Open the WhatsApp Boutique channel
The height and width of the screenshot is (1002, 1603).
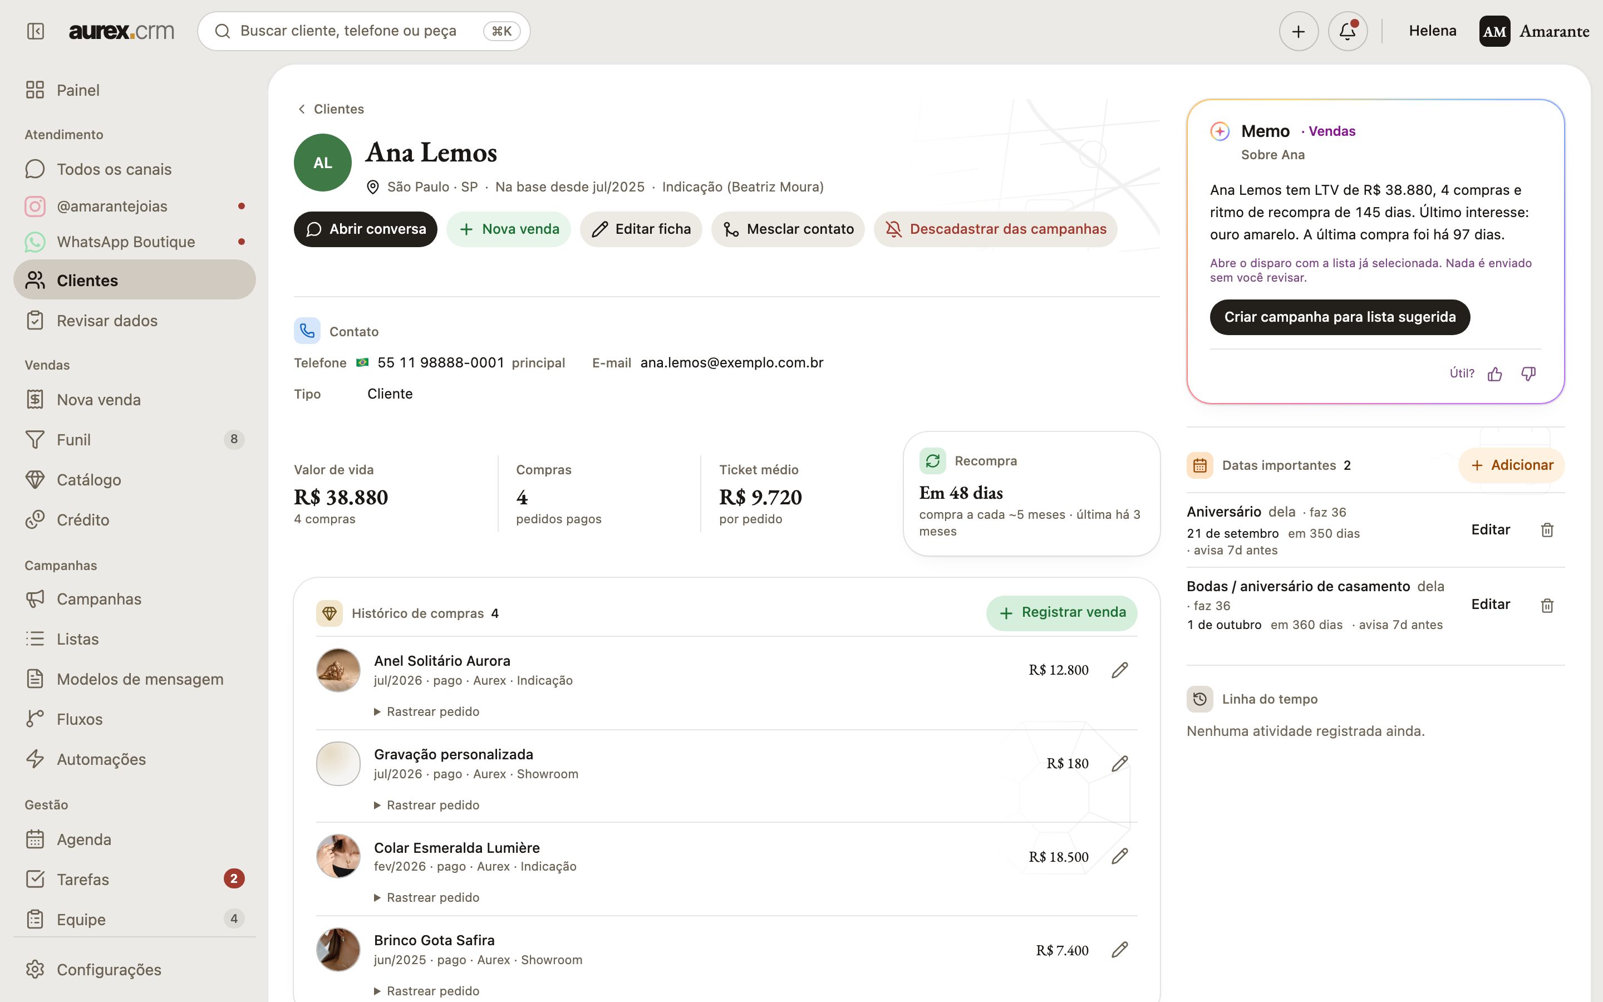click(x=135, y=242)
